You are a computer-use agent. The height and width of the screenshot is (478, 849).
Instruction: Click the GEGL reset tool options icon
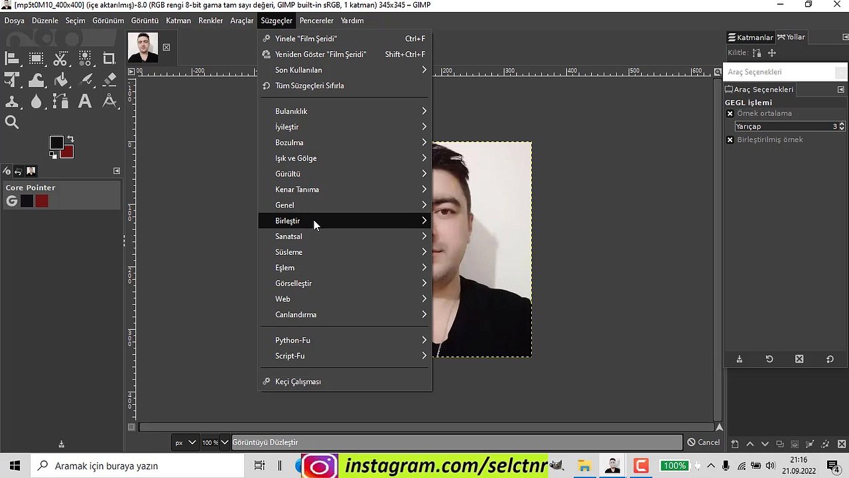click(x=830, y=359)
